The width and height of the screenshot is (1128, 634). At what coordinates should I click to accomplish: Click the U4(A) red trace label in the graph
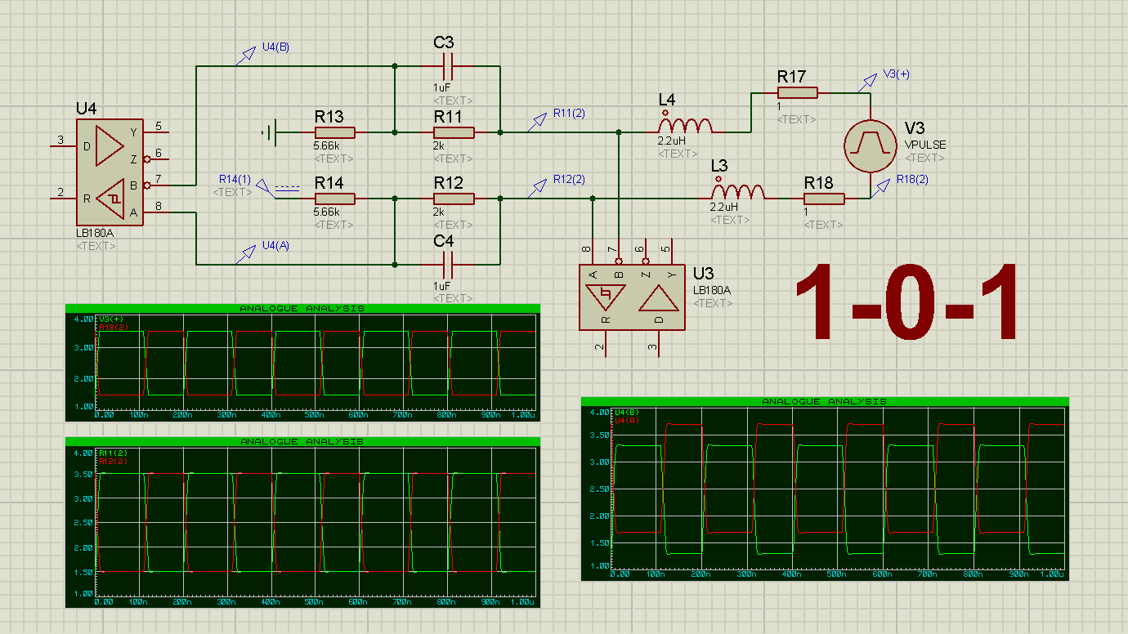pyautogui.click(x=627, y=419)
